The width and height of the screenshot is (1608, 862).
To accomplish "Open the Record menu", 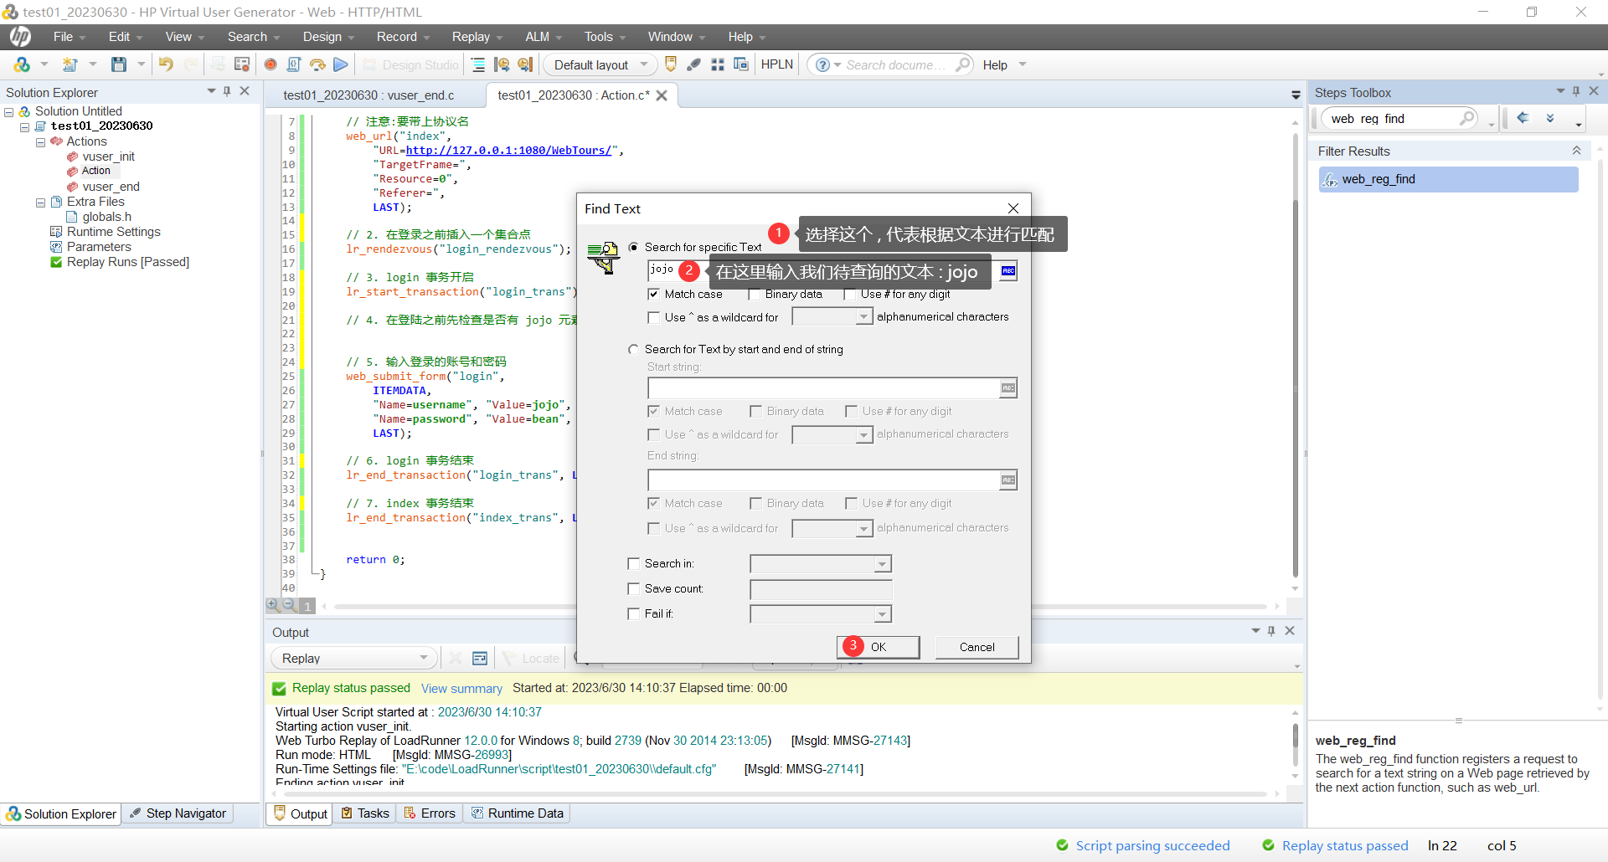I will (x=402, y=37).
